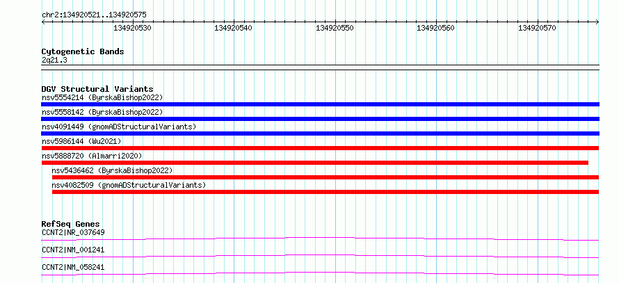Open variant nsv4091449 (gnomADStructuralVariants) label

[x=119, y=127]
